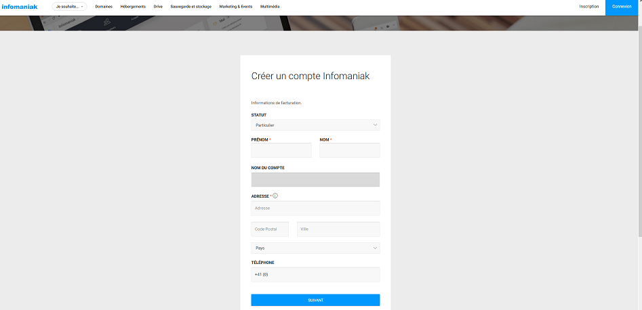642x310 pixels.
Task: Click the 'Informations de facturation.' text
Action: (277, 103)
